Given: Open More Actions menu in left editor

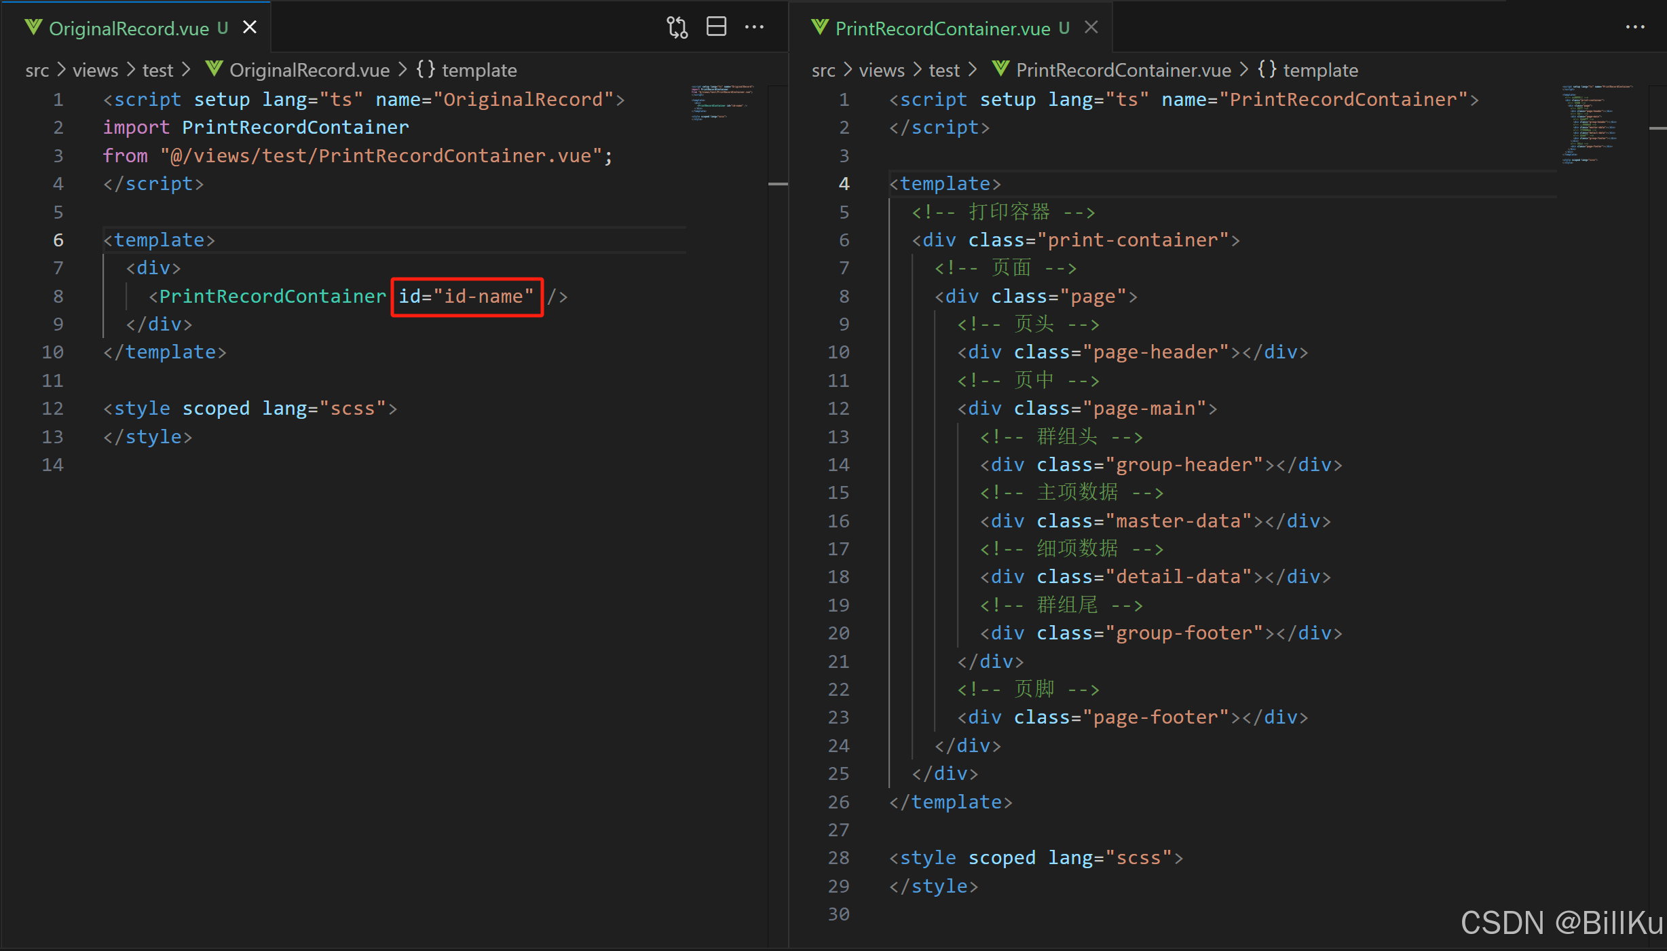Looking at the screenshot, I should (754, 28).
